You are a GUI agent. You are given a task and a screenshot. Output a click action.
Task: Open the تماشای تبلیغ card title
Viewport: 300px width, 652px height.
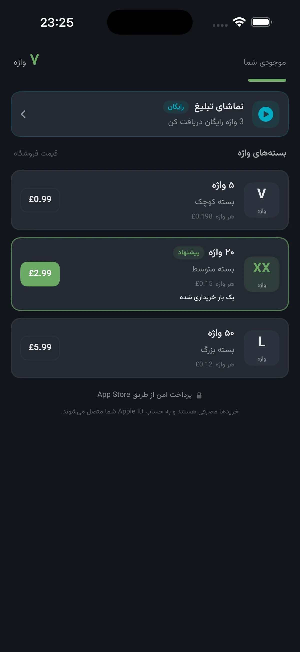219,106
